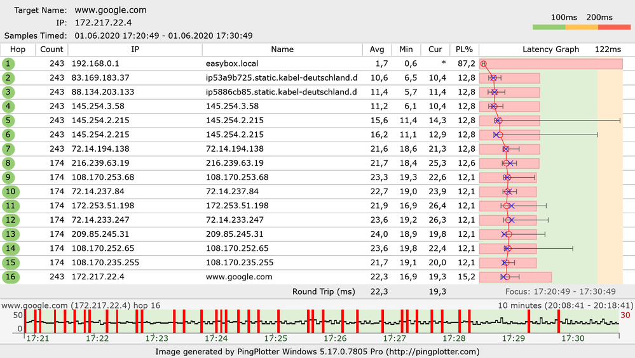Image resolution: width=635 pixels, height=358 pixels.
Task: Click 72.14.237.84 in the Name column
Action: point(232,191)
